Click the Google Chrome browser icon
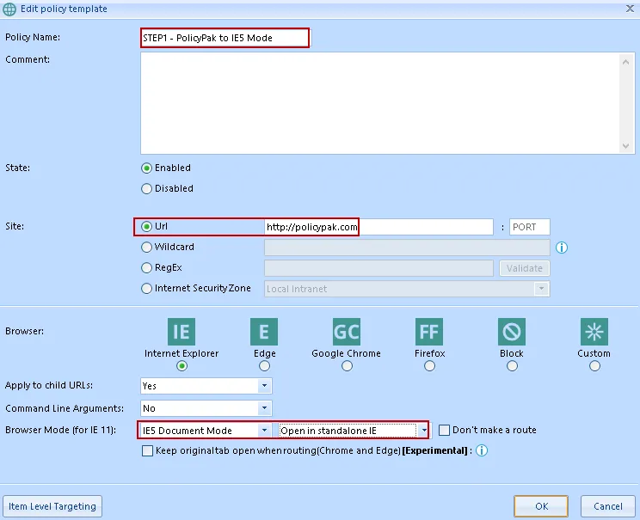Image resolution: width=640 pixels, height=520 pixels. click(x=347, y=332)
